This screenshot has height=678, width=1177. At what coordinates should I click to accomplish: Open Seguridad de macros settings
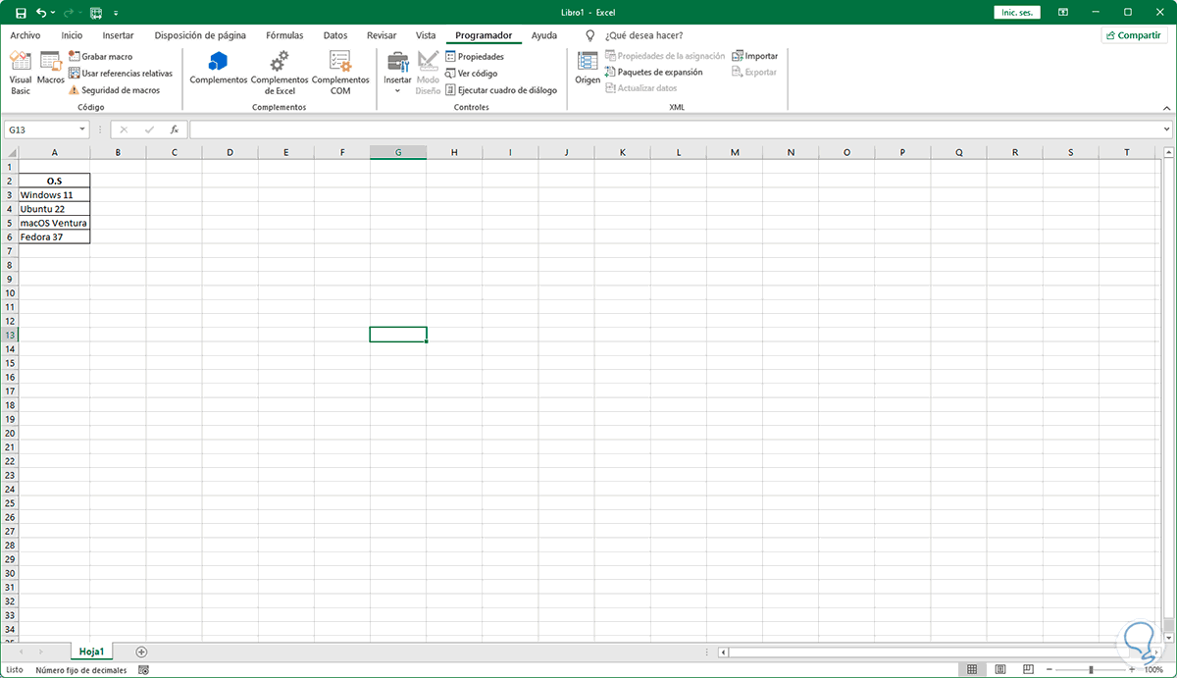(x=114, y=89)
